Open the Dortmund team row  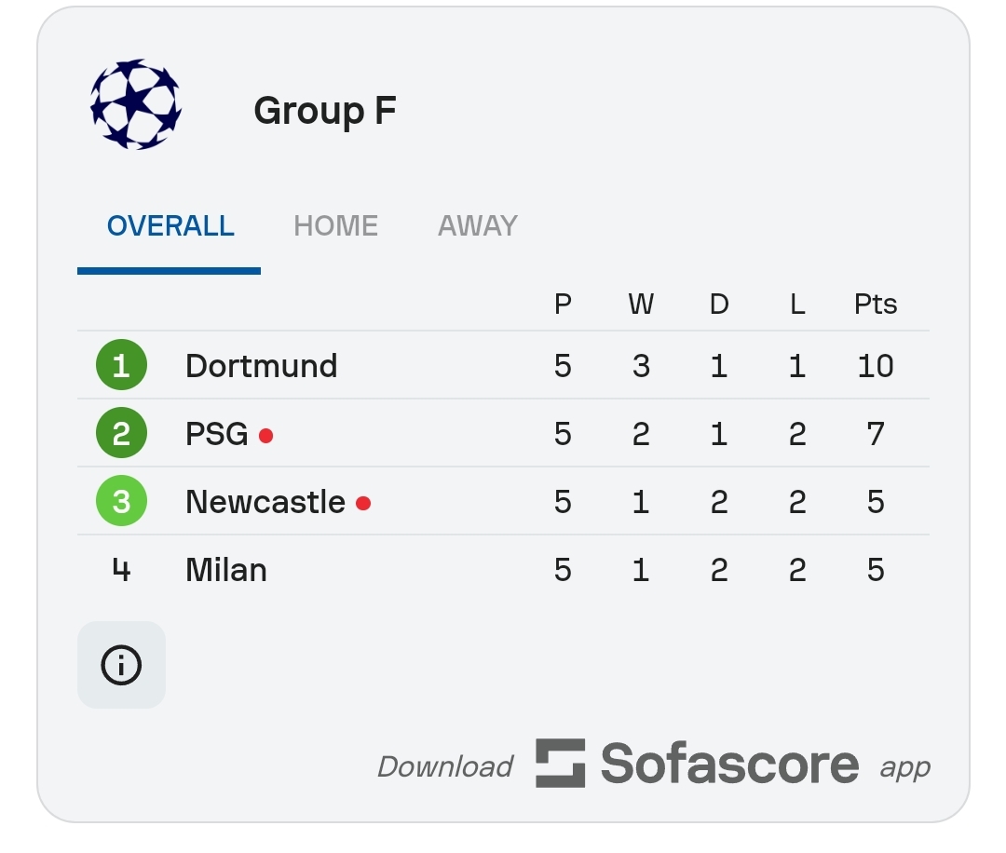[x=503, y=366]
